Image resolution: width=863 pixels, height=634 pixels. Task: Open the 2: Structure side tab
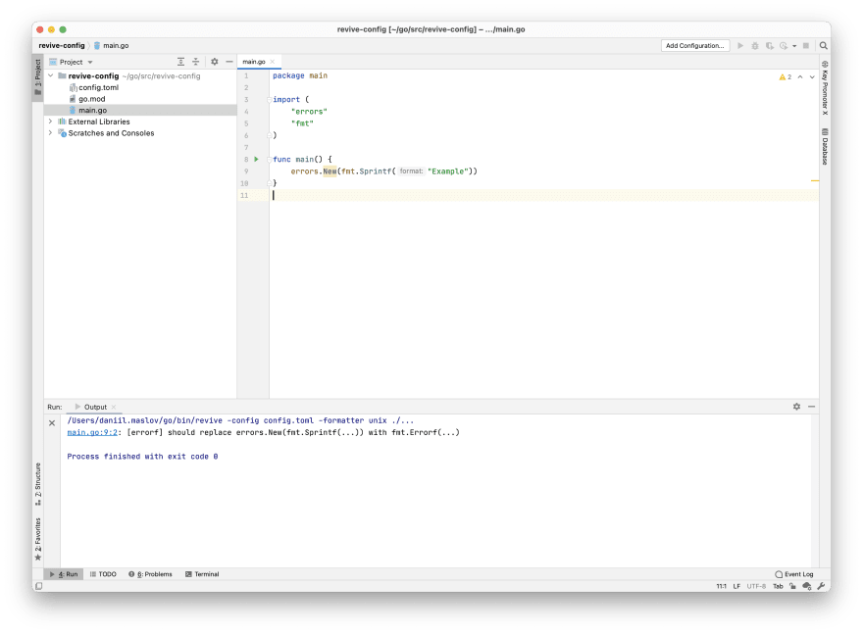pos(38,484)
